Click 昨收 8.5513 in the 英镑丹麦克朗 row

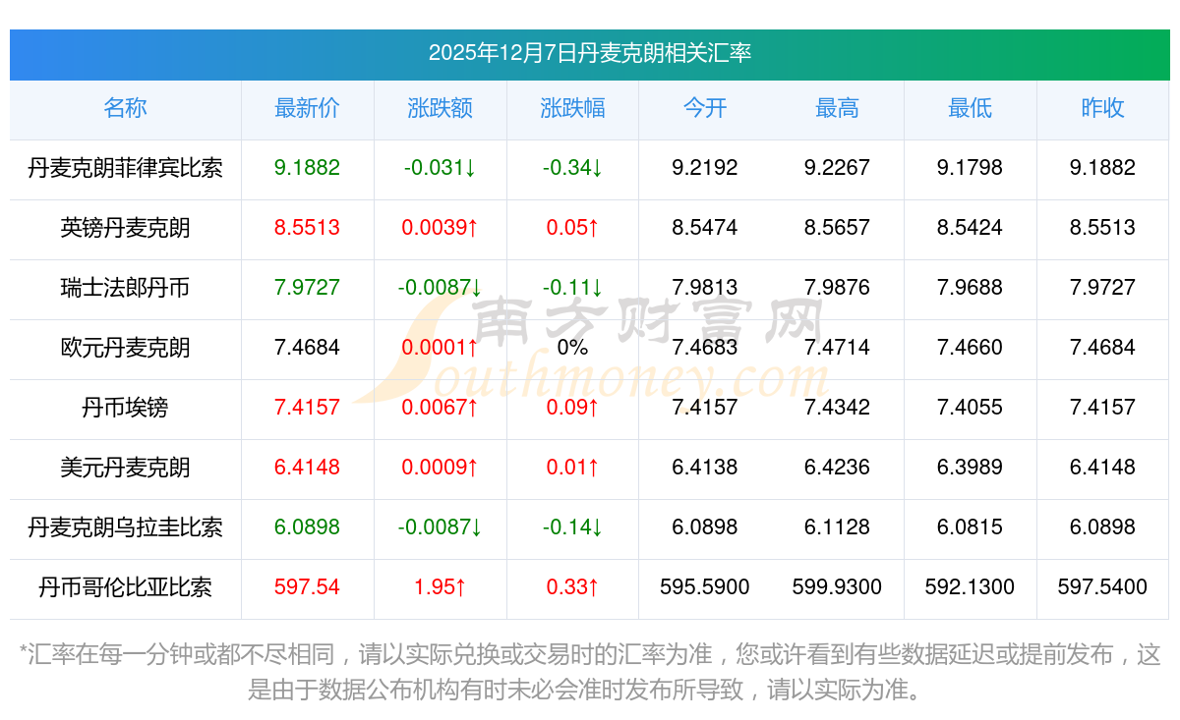[1102, 228]
